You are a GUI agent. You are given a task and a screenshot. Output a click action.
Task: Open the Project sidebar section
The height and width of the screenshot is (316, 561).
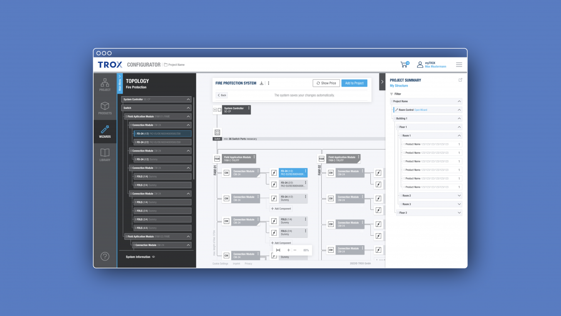click(105, 85)
